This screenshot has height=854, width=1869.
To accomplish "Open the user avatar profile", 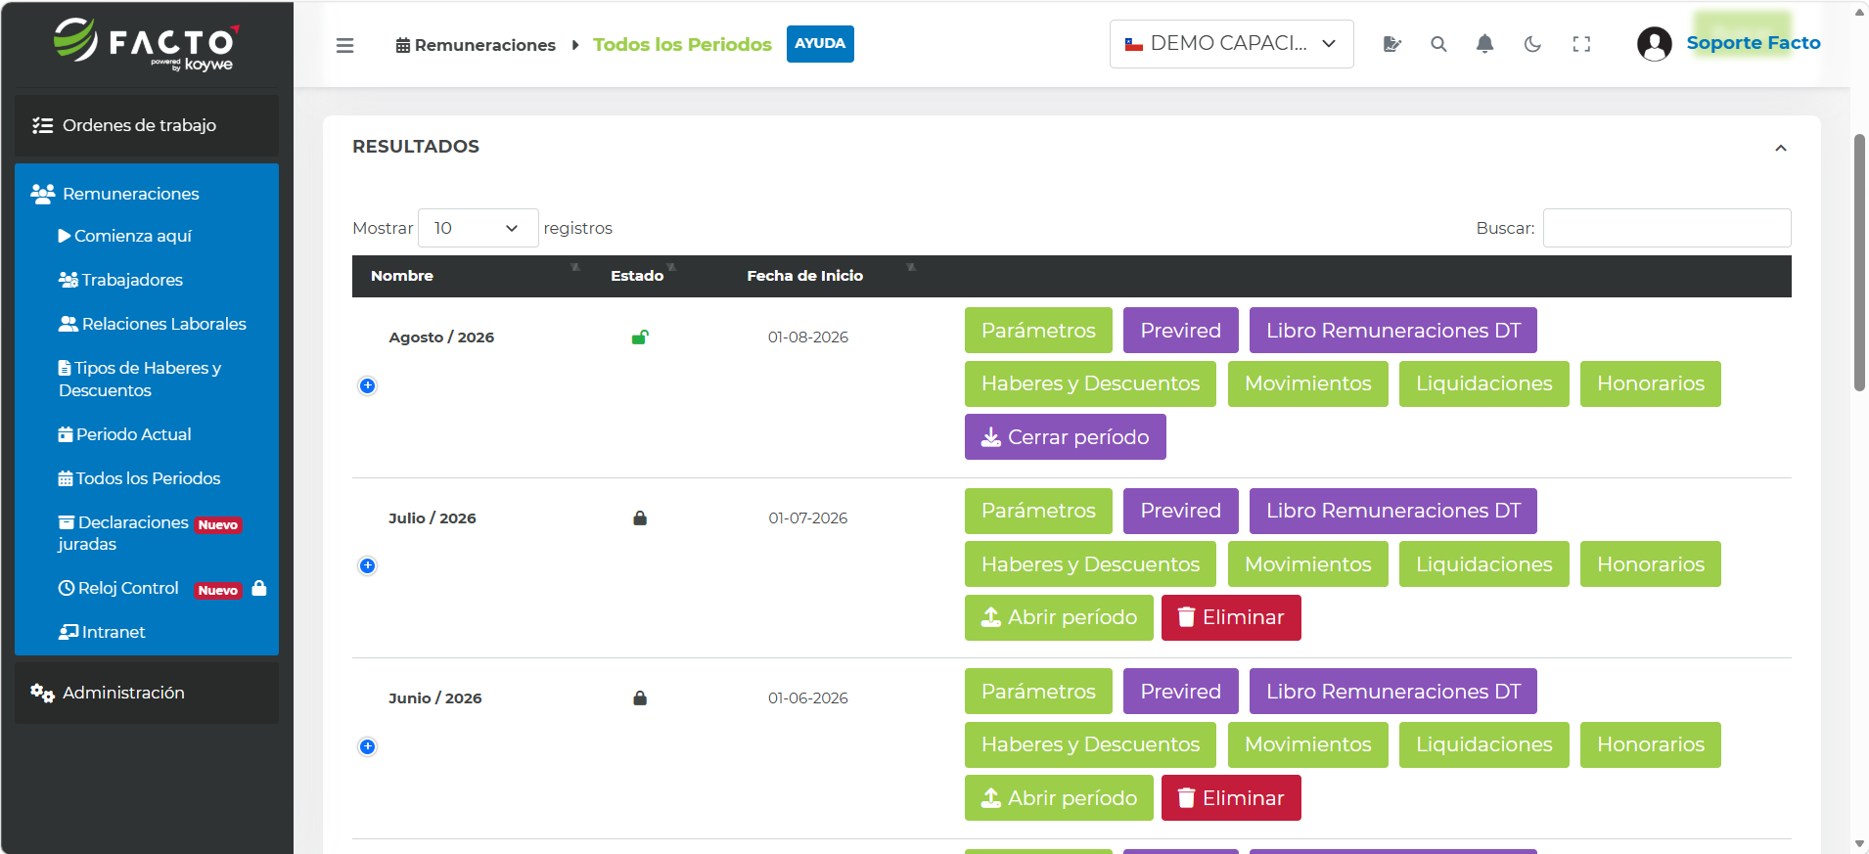I will pos(1654,44).
